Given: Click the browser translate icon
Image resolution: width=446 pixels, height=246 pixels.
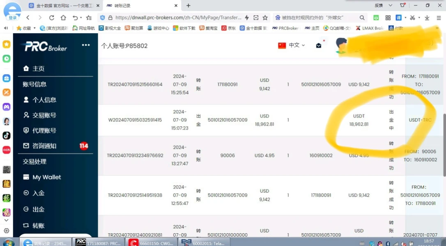Looking at the screenshot, I should [x=400, y=17].
